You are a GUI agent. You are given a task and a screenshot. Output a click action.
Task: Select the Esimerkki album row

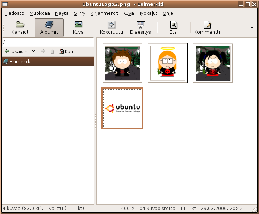pos(48,61)
